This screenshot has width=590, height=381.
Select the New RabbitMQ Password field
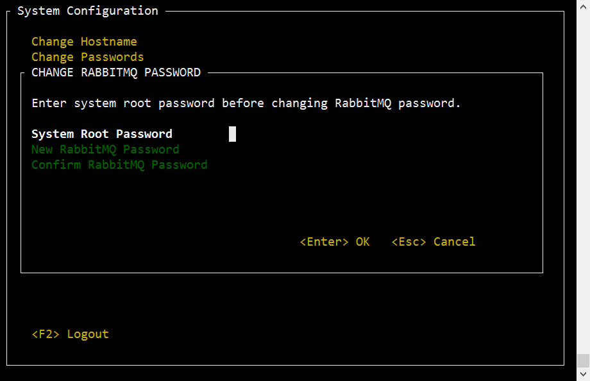(x=105, y=149)
